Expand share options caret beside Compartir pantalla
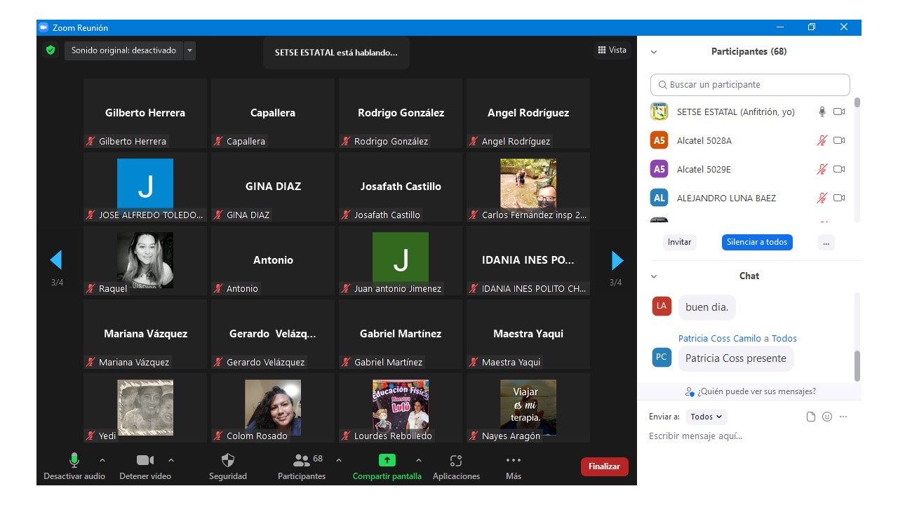The width and height of the screenshot is (898, 505). pos(419,460)
